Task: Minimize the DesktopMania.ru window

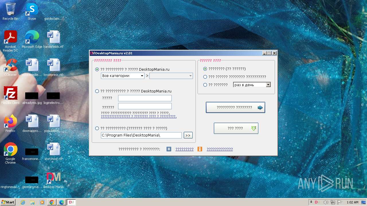Action: pyautogui.click(x=264, y=53)
